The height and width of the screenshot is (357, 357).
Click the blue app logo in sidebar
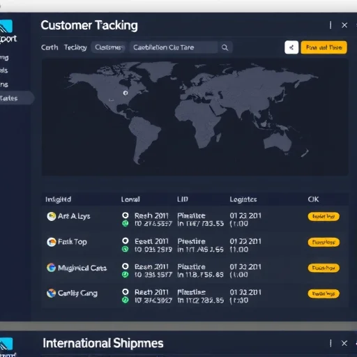(6, 26)
